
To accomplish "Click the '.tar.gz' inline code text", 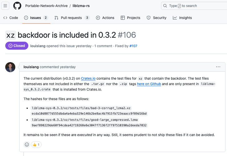I will (98, 84).
